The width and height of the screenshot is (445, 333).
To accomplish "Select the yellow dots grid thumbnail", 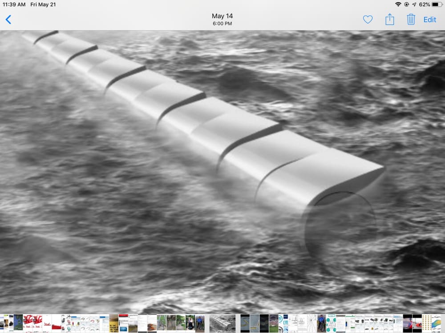I will tap(426, 323).
